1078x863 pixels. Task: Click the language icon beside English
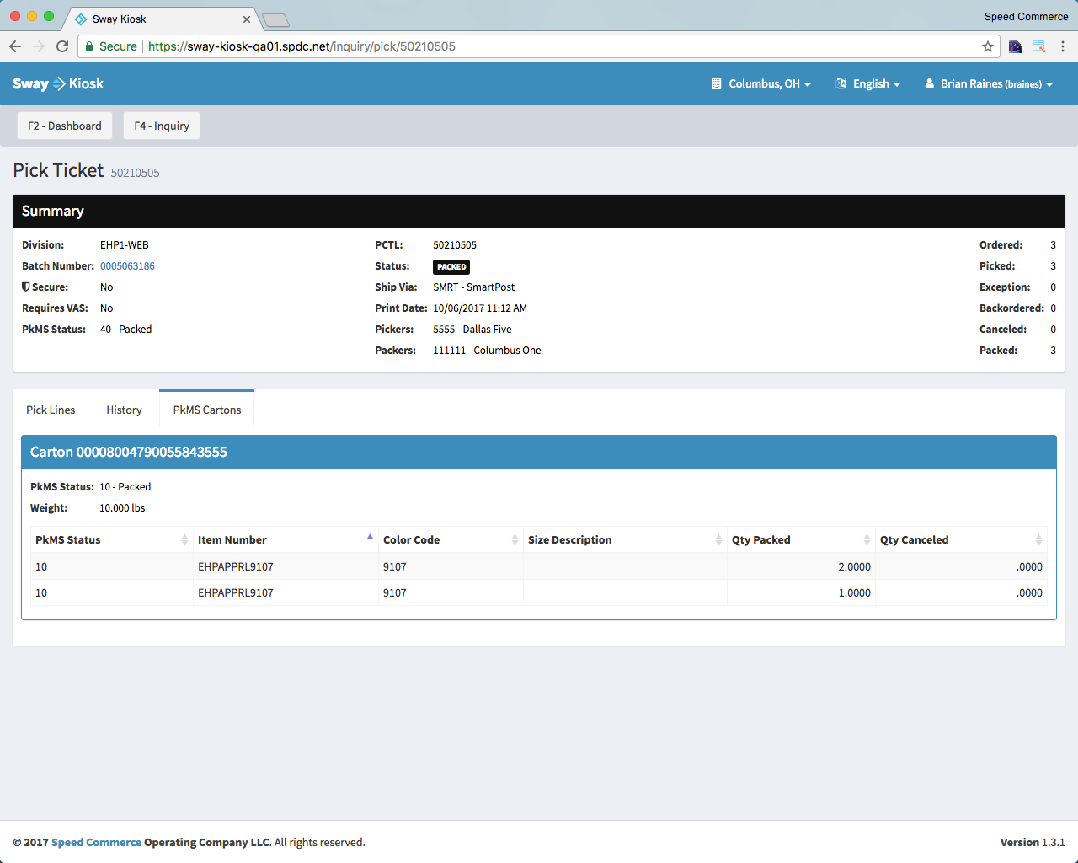(x=841, y=83)
